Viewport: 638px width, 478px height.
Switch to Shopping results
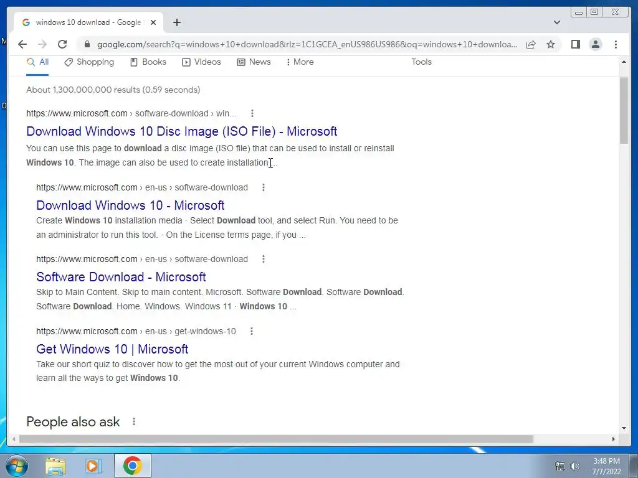click(x=89, y=62)
